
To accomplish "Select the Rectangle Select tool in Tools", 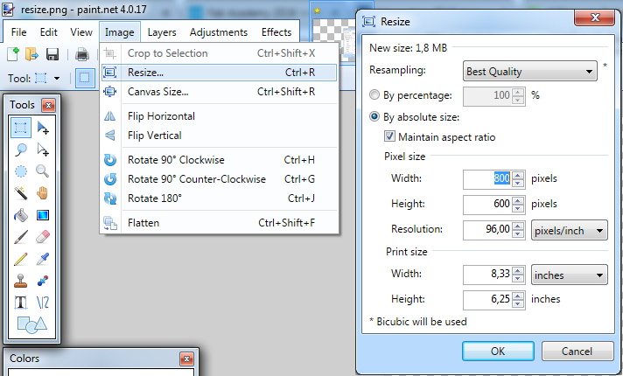I will (x=21, y=128).
